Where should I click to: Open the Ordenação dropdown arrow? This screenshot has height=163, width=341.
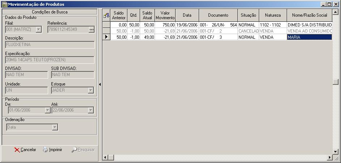pyautogui.click(x=55, y=127)
